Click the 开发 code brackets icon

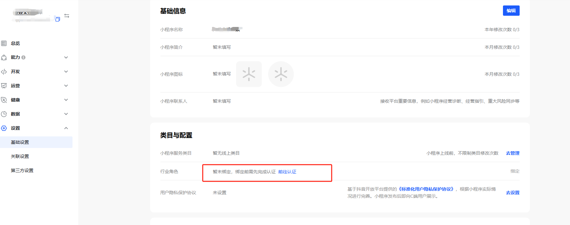click(4, 72)
